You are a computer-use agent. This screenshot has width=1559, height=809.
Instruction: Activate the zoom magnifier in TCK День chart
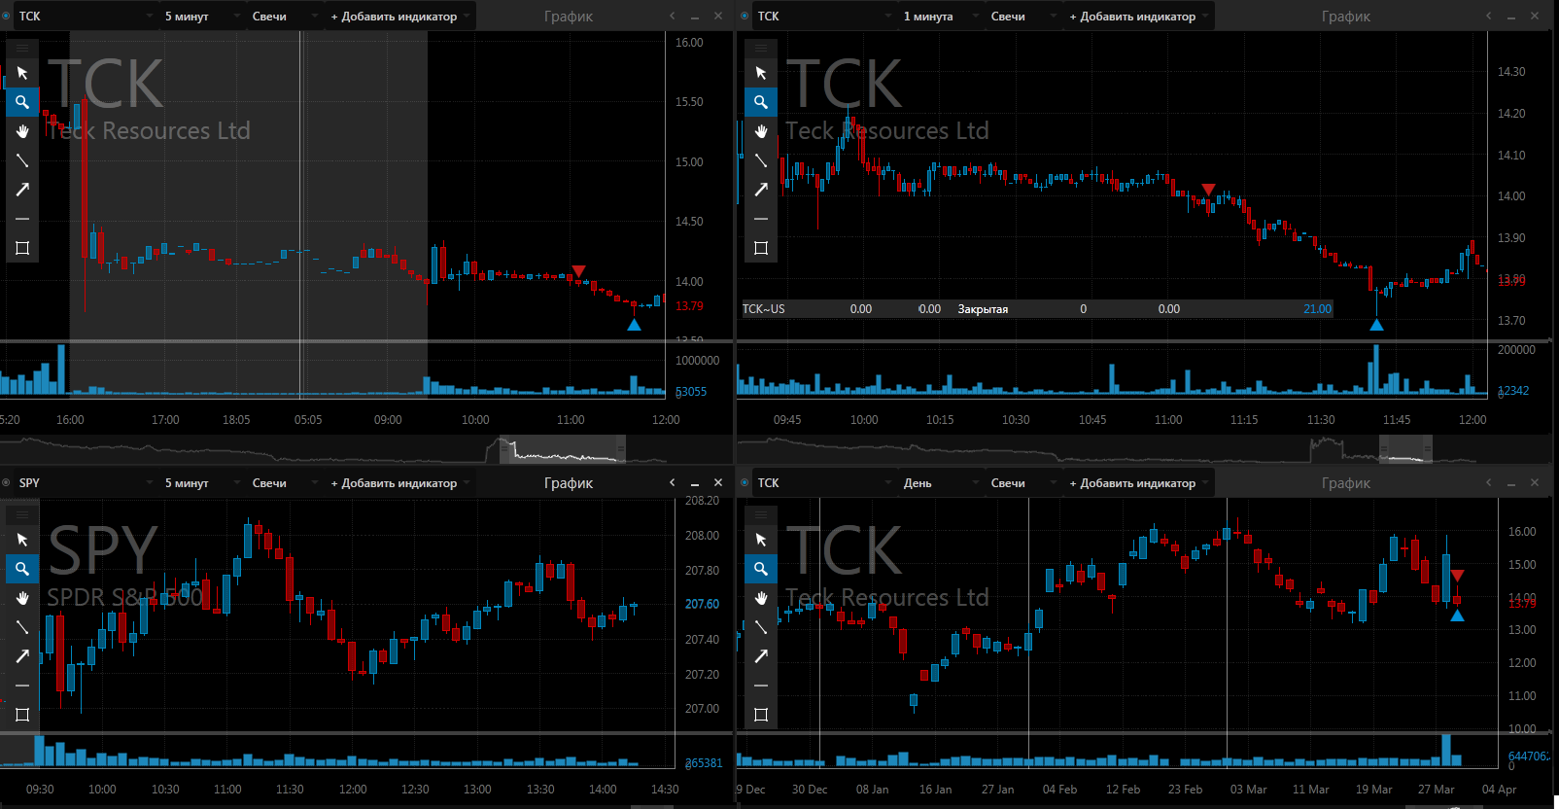click(x=761, y=569)
